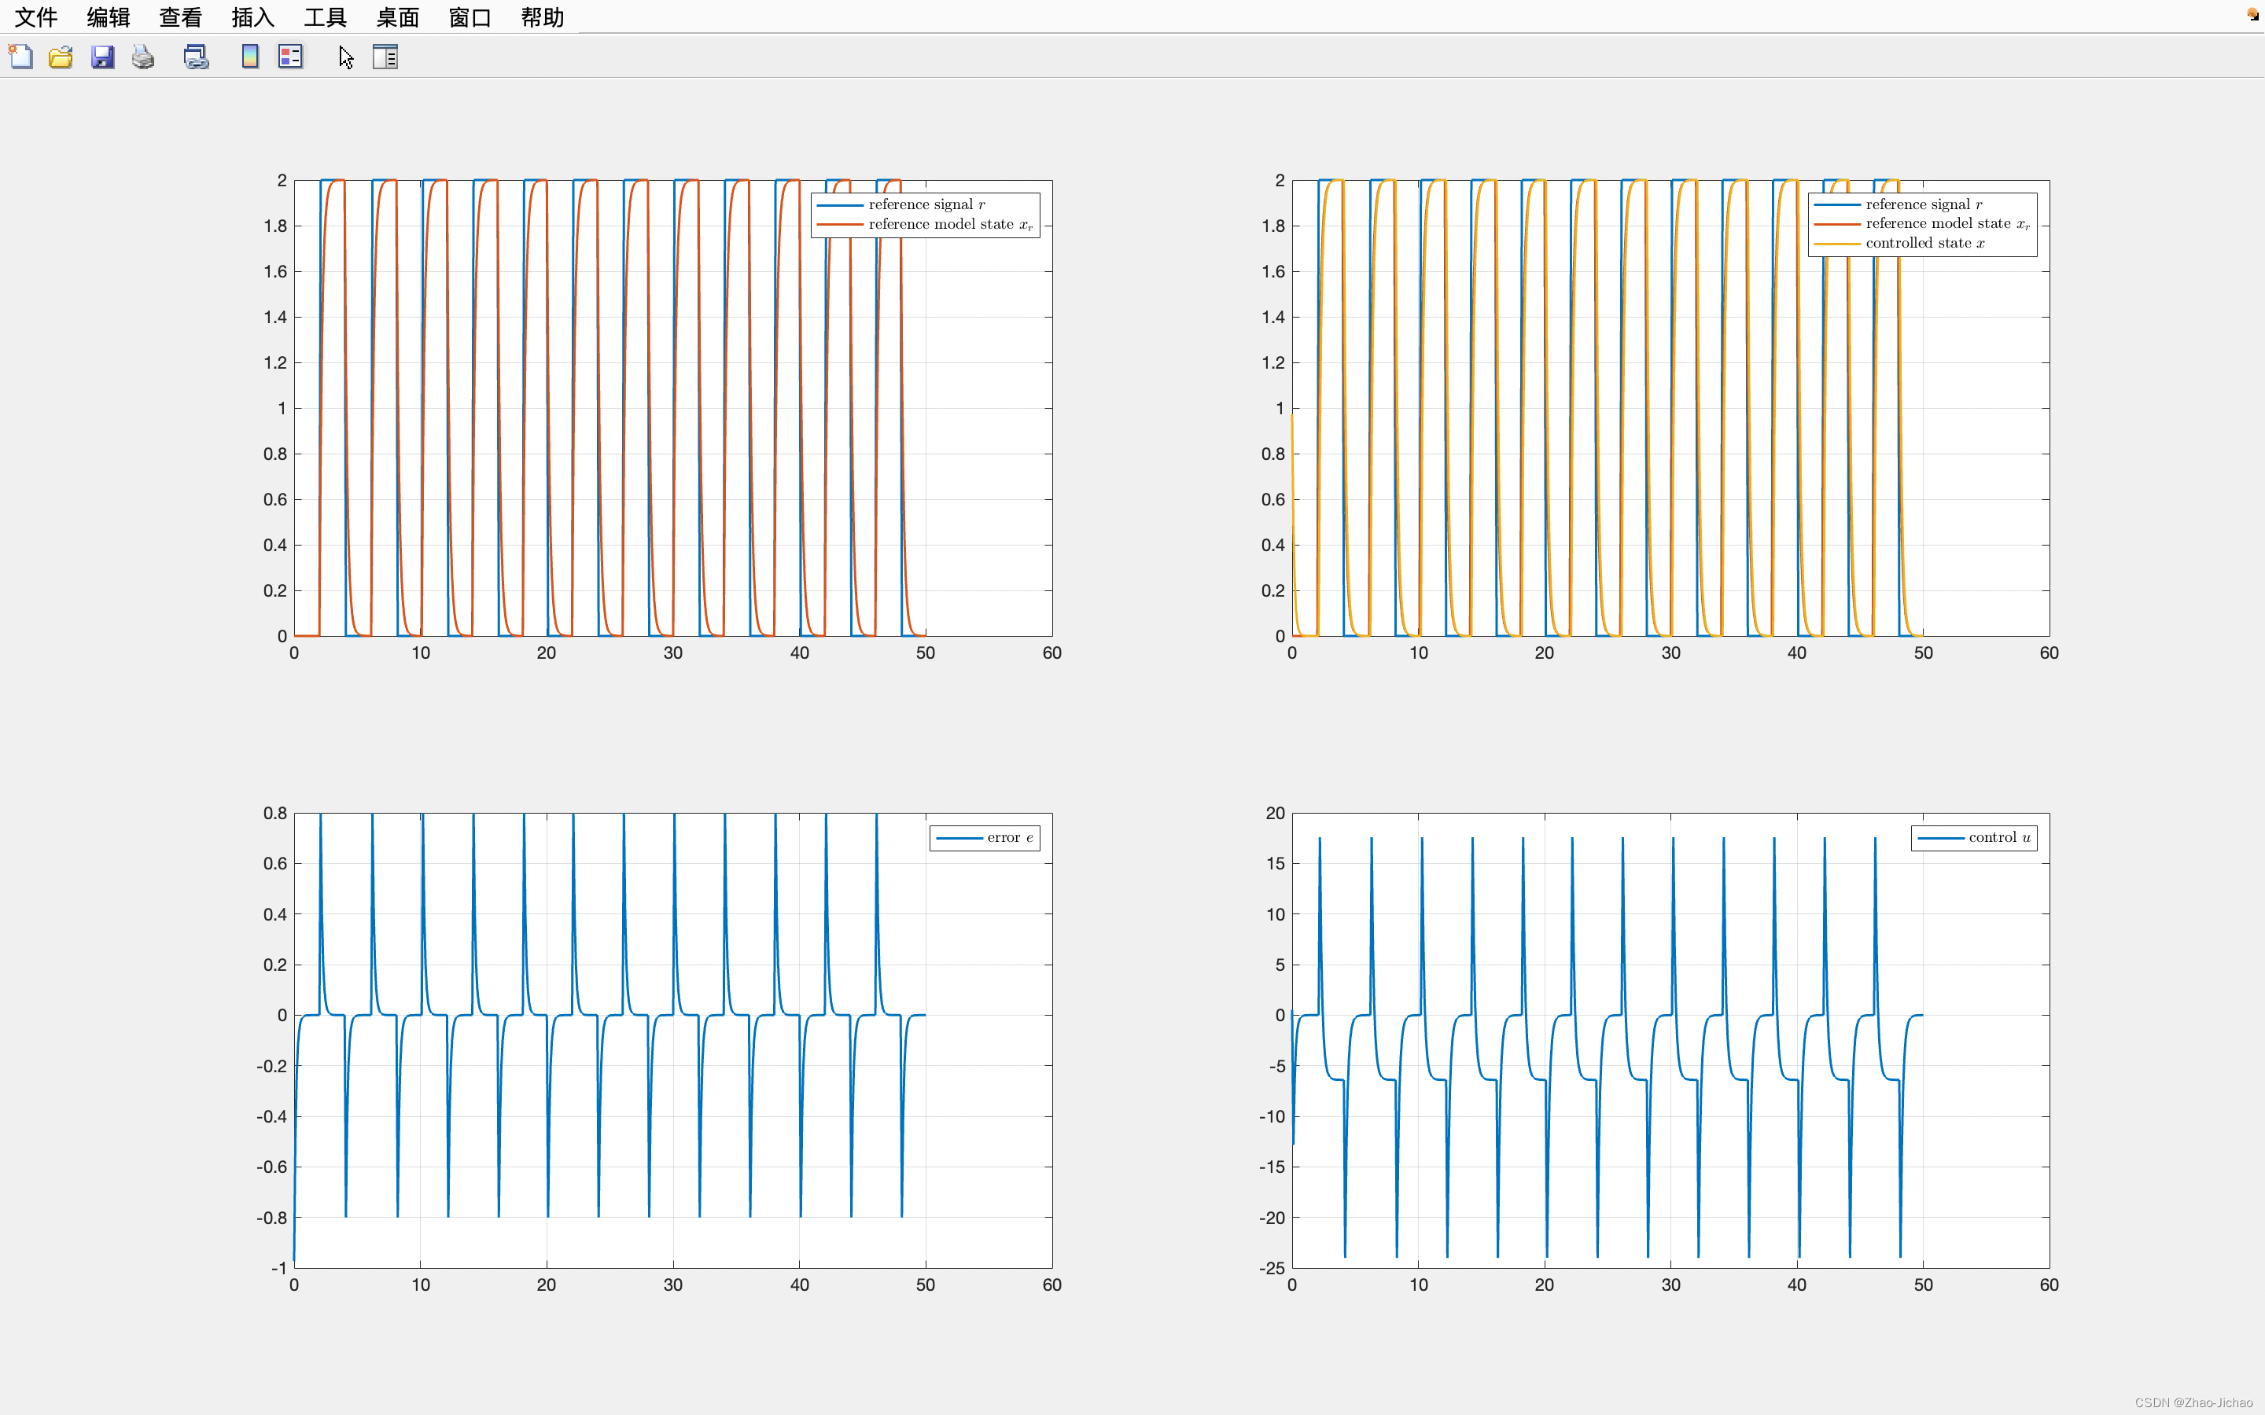2265x1415 pixels.
Task: Click the New Figure icon
Action: point(20,57)
